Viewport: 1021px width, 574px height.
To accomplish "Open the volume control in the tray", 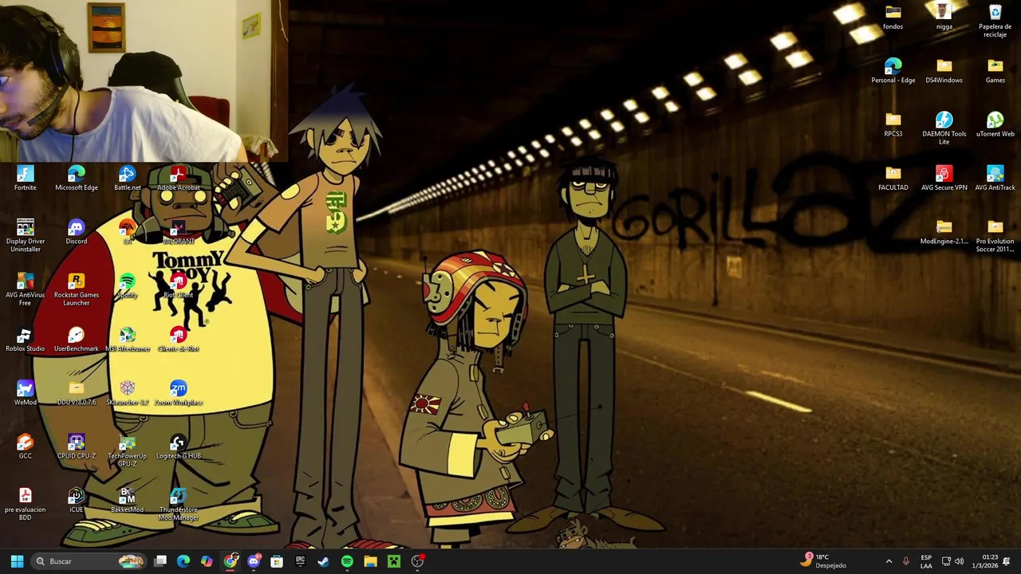I will pos(960,561).
